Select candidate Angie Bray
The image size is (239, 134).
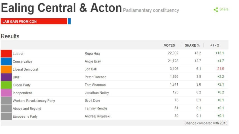click(93, 61)
